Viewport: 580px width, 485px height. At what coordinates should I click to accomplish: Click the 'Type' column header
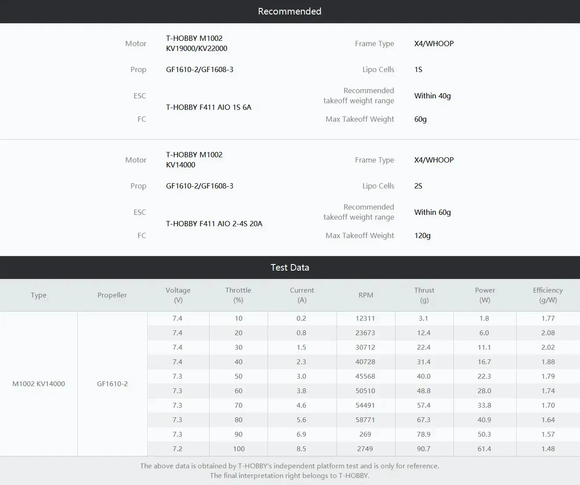coord(39,295)
